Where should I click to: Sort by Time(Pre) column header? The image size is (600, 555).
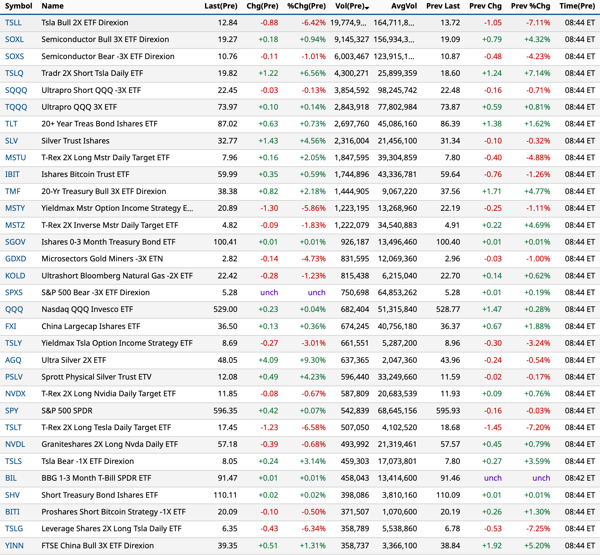[577, 6]
